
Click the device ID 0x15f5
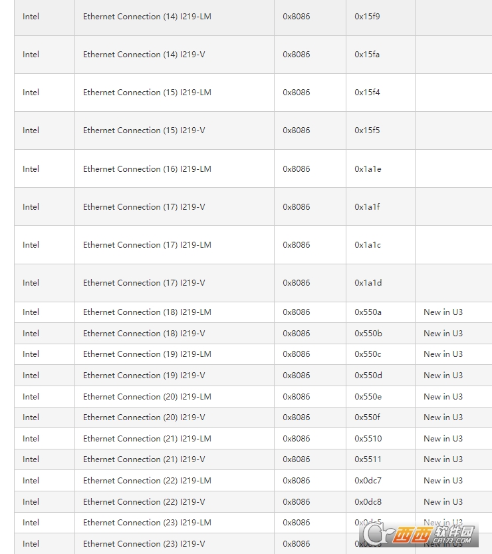[x=367, y=131]
